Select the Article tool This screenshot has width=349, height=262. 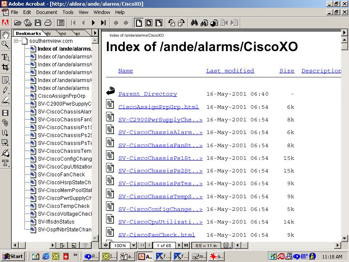tap(6, 133)
